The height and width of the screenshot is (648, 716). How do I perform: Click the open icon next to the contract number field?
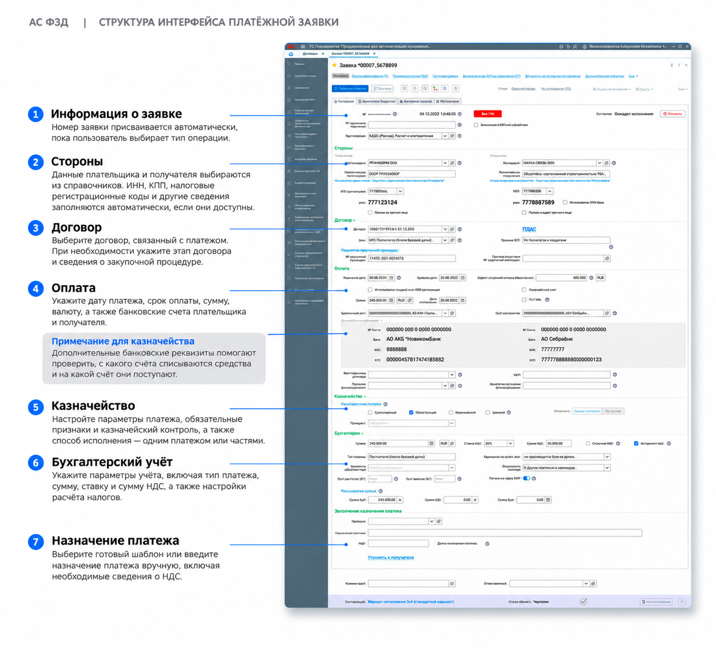[452, 229]
